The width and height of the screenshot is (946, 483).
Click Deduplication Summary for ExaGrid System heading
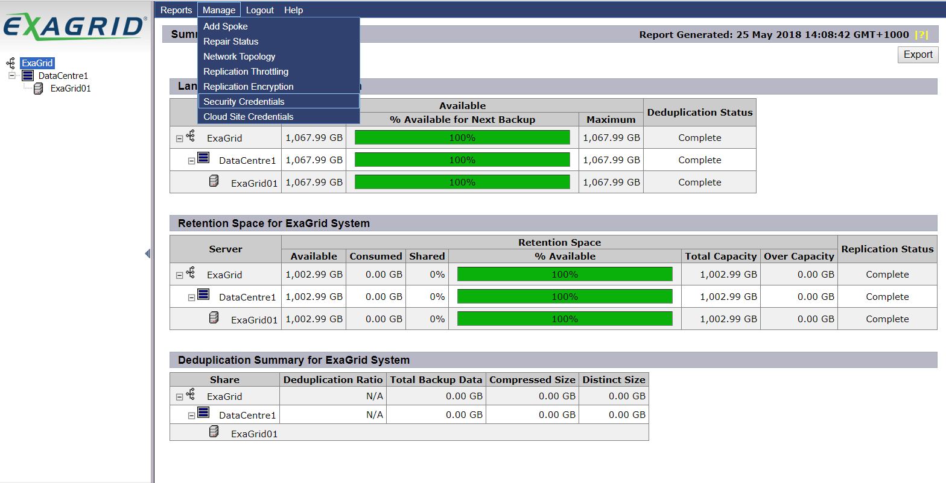[x=294, y=360]
